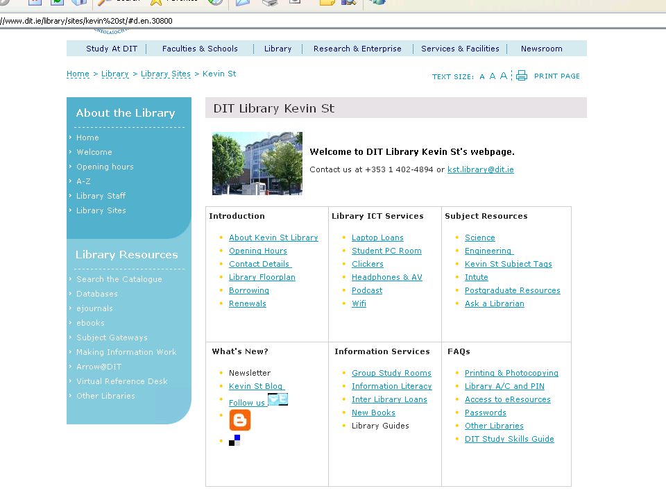The height and width of the screenshot is (500, 666).
Task: Go to Library in the breadcrumb
Action: [114, 74]
